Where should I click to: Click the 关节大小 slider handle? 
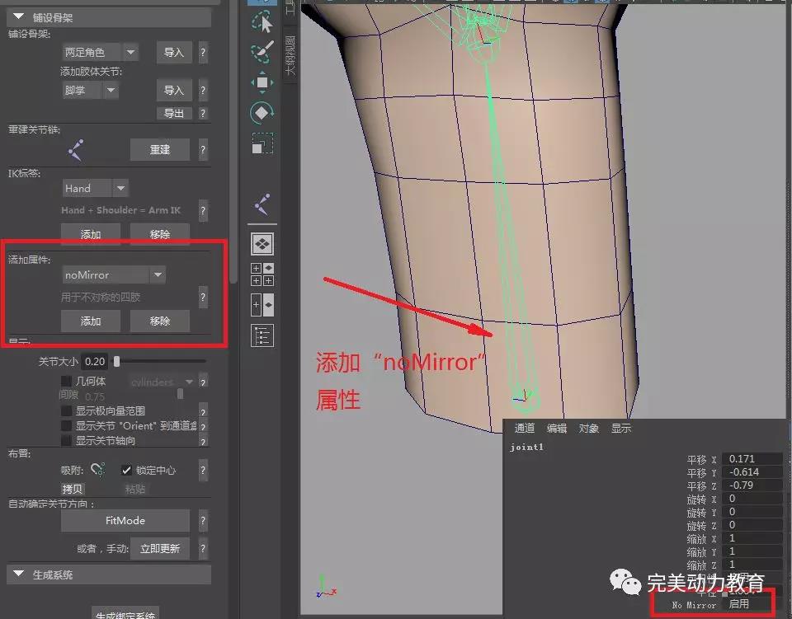pos(117,361)
